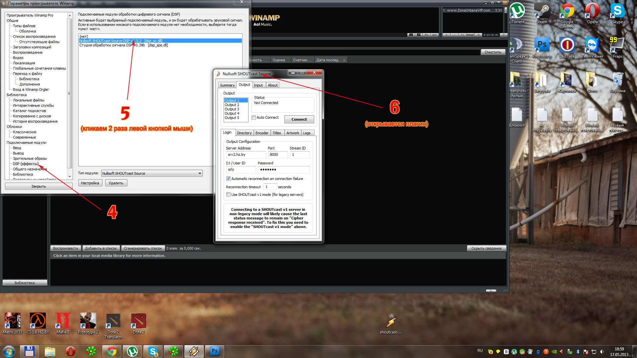The height and width of the screenshot is (358, 637).
Task: Click the file info button in Winamp player
Action: [x=411, y=35]
